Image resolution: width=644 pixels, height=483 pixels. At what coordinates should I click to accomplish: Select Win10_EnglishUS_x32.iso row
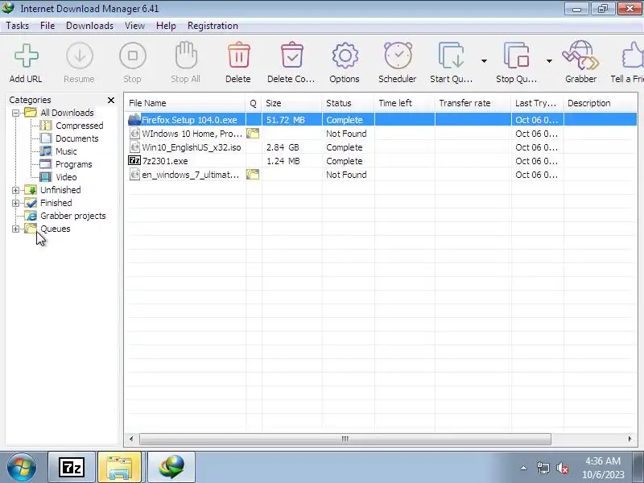point(381,147)
